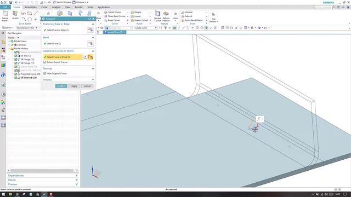
Task: Open the No Selection Filter dropdown
Action: click(27, 28)
